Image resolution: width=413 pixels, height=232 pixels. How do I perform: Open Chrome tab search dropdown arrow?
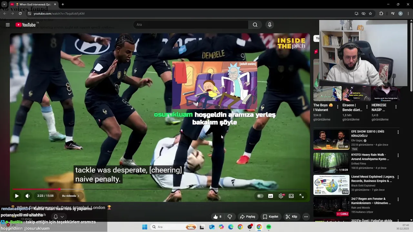(4, 5)
